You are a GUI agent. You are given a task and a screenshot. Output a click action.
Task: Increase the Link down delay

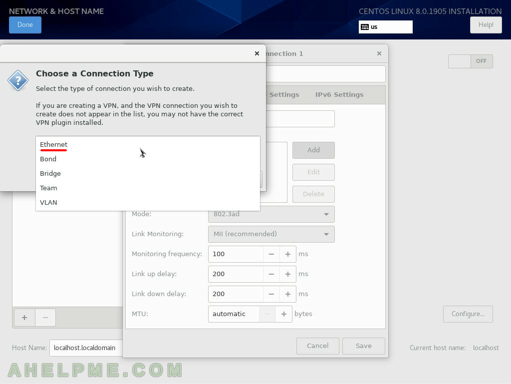click(288, 294)
